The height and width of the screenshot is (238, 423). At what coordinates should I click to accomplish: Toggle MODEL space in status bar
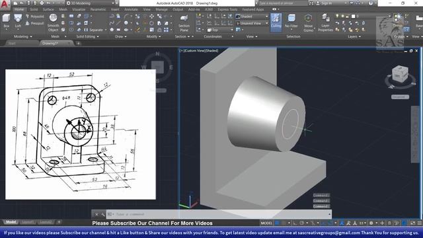click(x=266, y=223)
